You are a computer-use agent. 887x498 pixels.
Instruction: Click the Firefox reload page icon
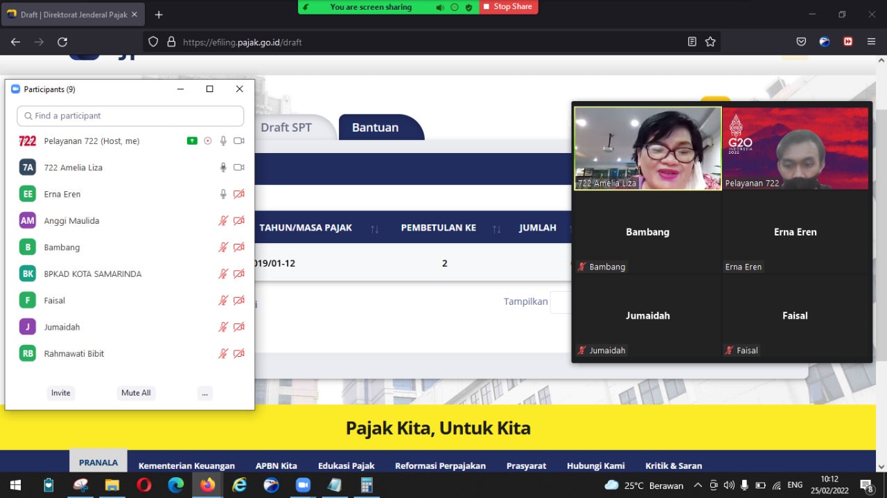click(x=62, y=42)
